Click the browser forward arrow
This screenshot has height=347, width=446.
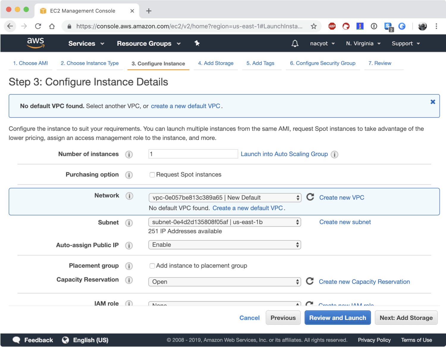[x=24, y=26]
